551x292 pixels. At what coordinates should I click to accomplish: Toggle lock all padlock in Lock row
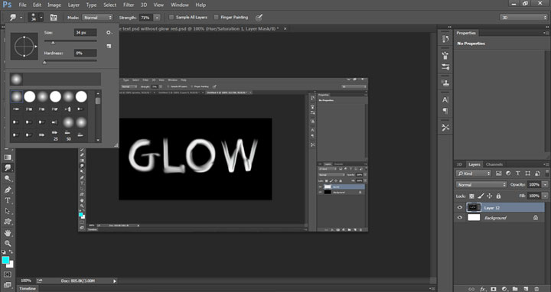tap(498, 196)
